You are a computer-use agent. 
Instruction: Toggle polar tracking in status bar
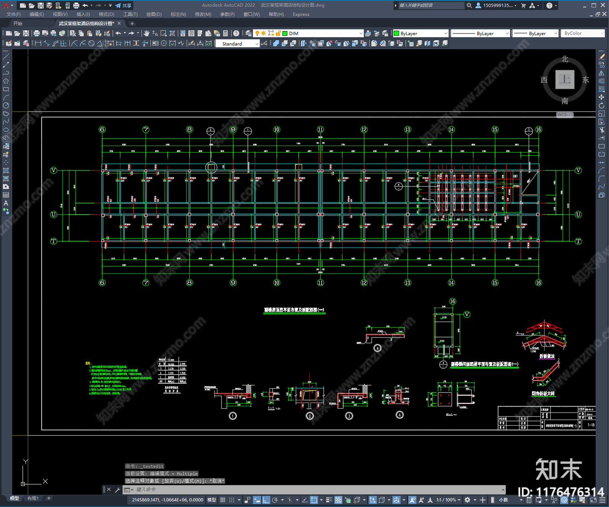point(275,500)
